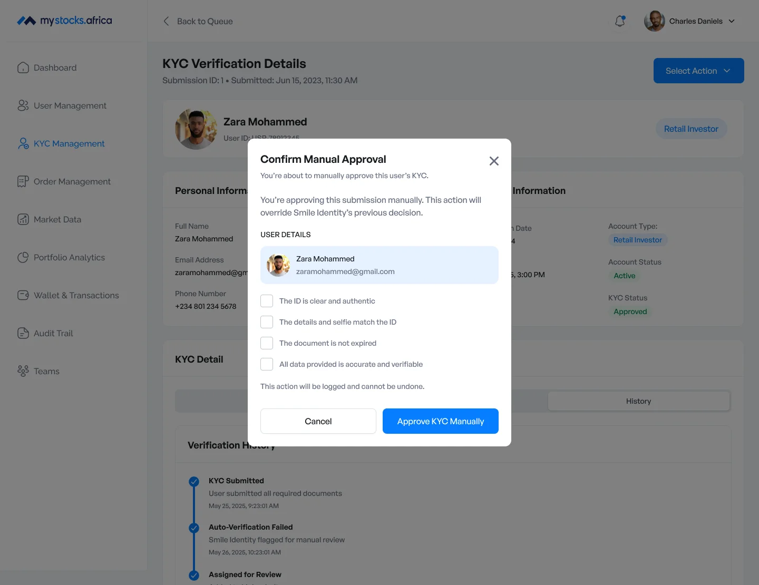
Task: Click the KYC Detail section heading
Action: coord(199,359)
